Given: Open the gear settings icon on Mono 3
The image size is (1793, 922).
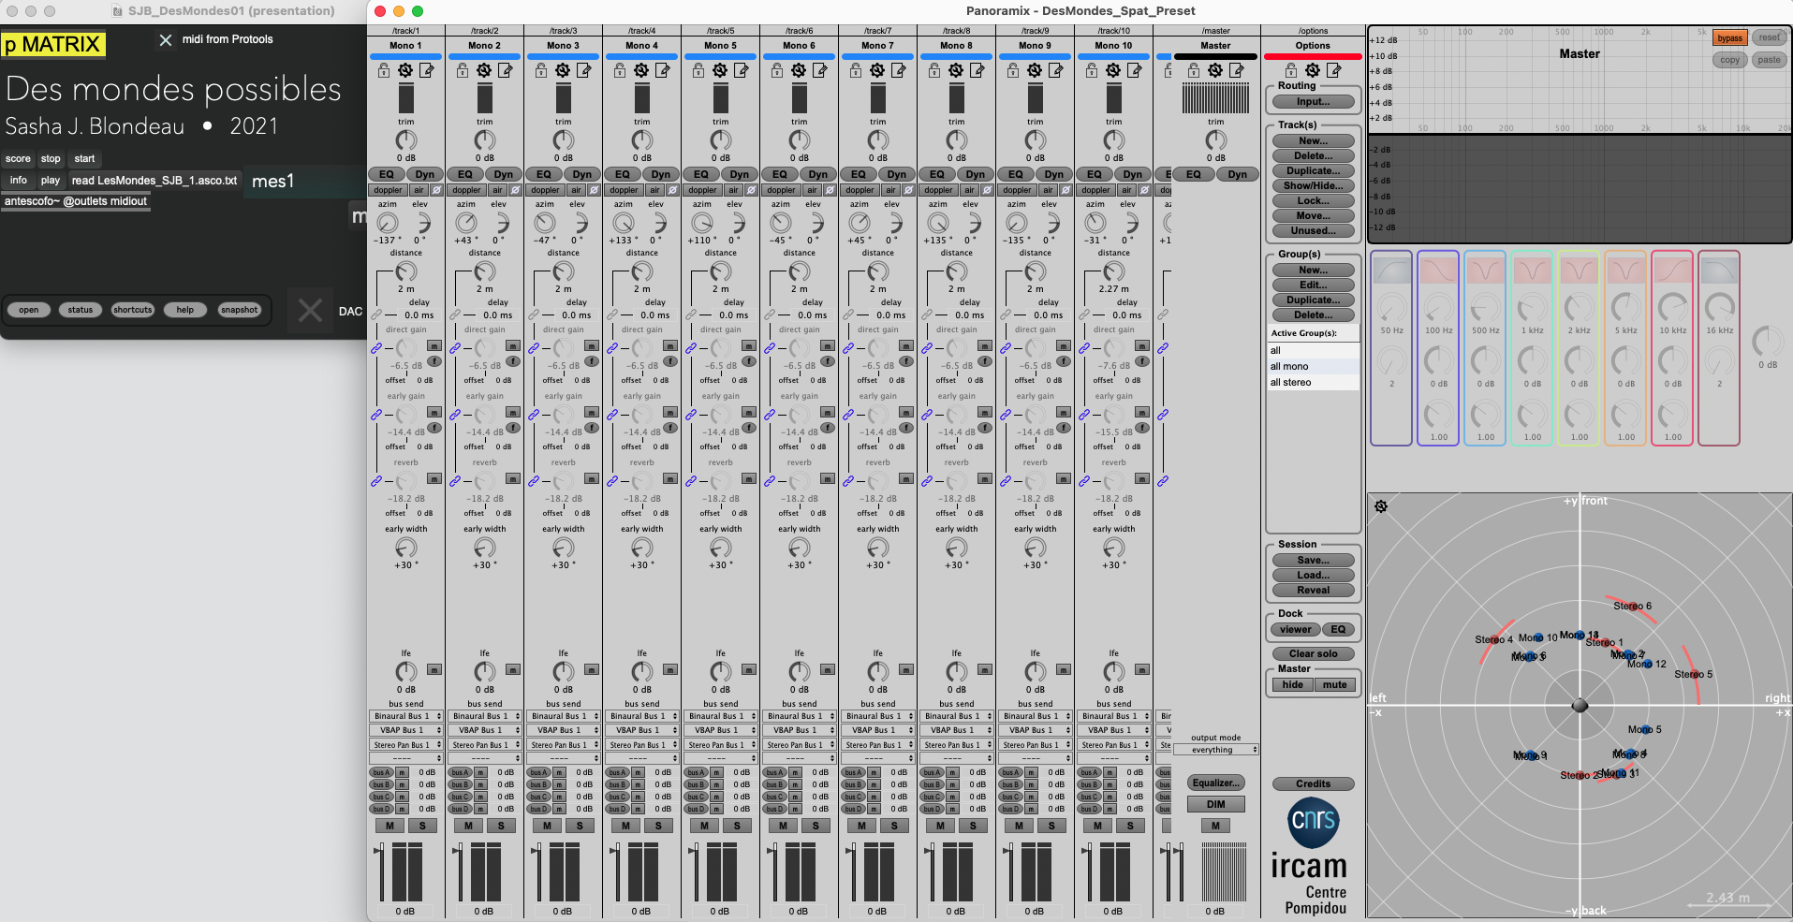Looking at the screenshot, I should (x=563, y=71).
